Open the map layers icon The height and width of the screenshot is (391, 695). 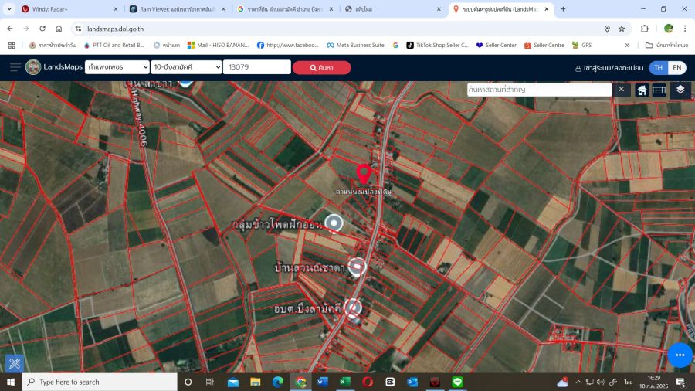[680, 90]
